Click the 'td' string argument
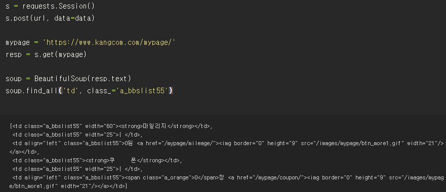Image resolution: width=446 pixels, height=192 pixels. click(x=70, y=91)
